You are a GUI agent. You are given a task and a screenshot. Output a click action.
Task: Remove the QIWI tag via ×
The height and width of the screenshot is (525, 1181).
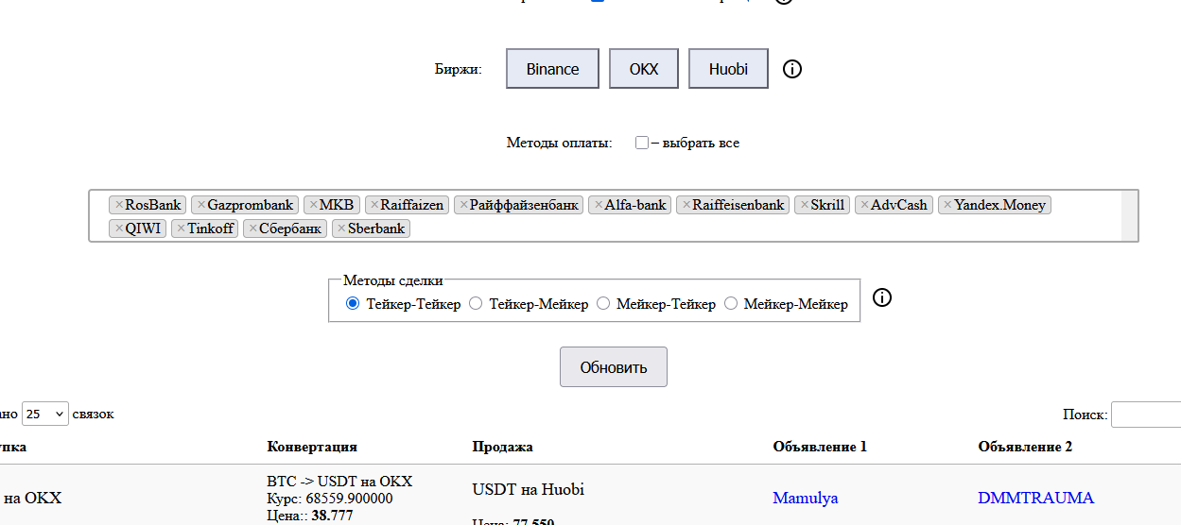click(118, 229)
